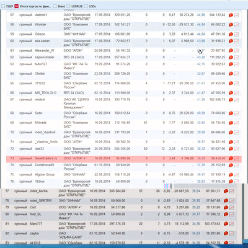Open the IS&P bookmark
Image resolution: width=248 pixels, height=248 pixels.
(x=7, y=6)
